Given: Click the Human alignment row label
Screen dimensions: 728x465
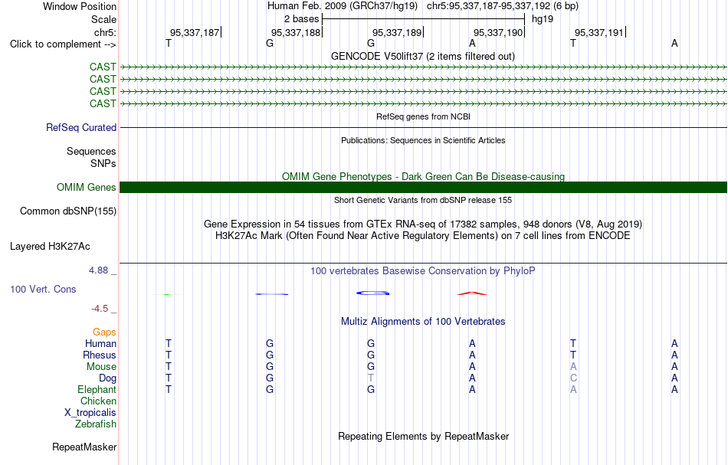Looking at the screenshot, I should click(100, 343).
